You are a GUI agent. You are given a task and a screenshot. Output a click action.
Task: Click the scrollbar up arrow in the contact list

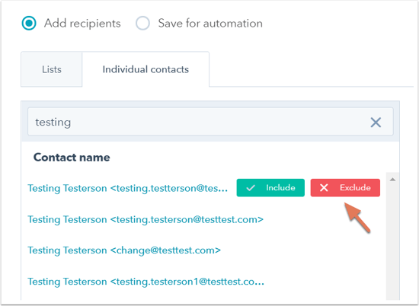[392, 180]
